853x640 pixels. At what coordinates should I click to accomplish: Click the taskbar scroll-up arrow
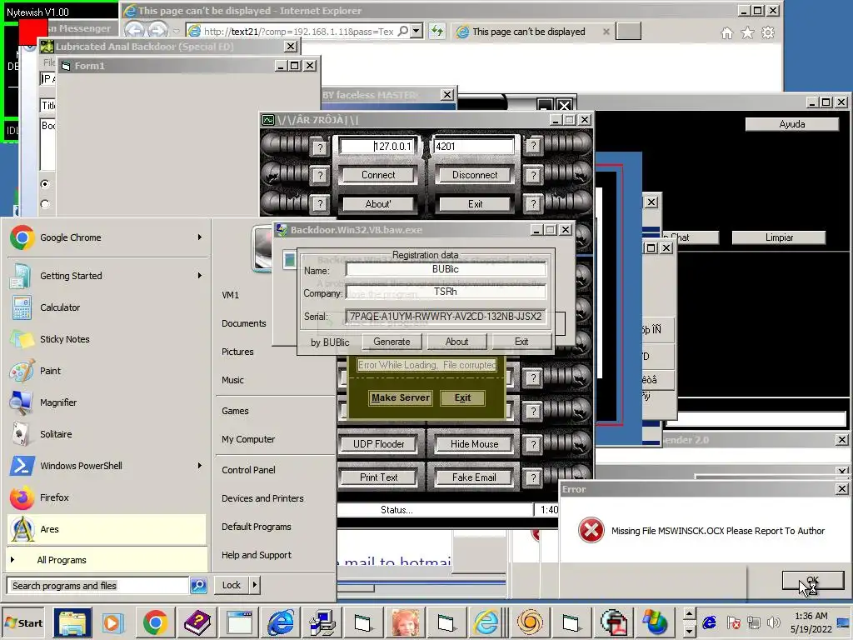click(x=689, y=614)
